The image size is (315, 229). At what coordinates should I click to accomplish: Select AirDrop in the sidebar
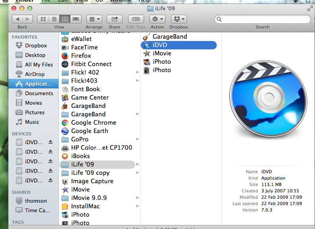[x=35, y=74]
